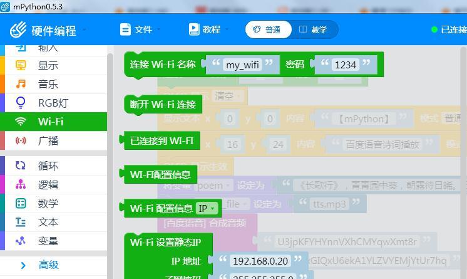Select the 循环 loop icon category
Viewport: 467px width, 279px height.
21,166
